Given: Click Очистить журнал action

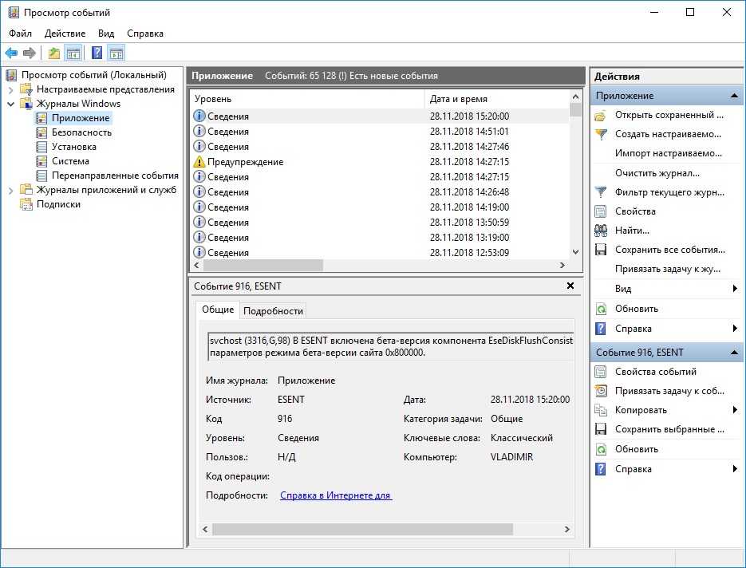Looking at the screenshot, I should tap(657, 173).
